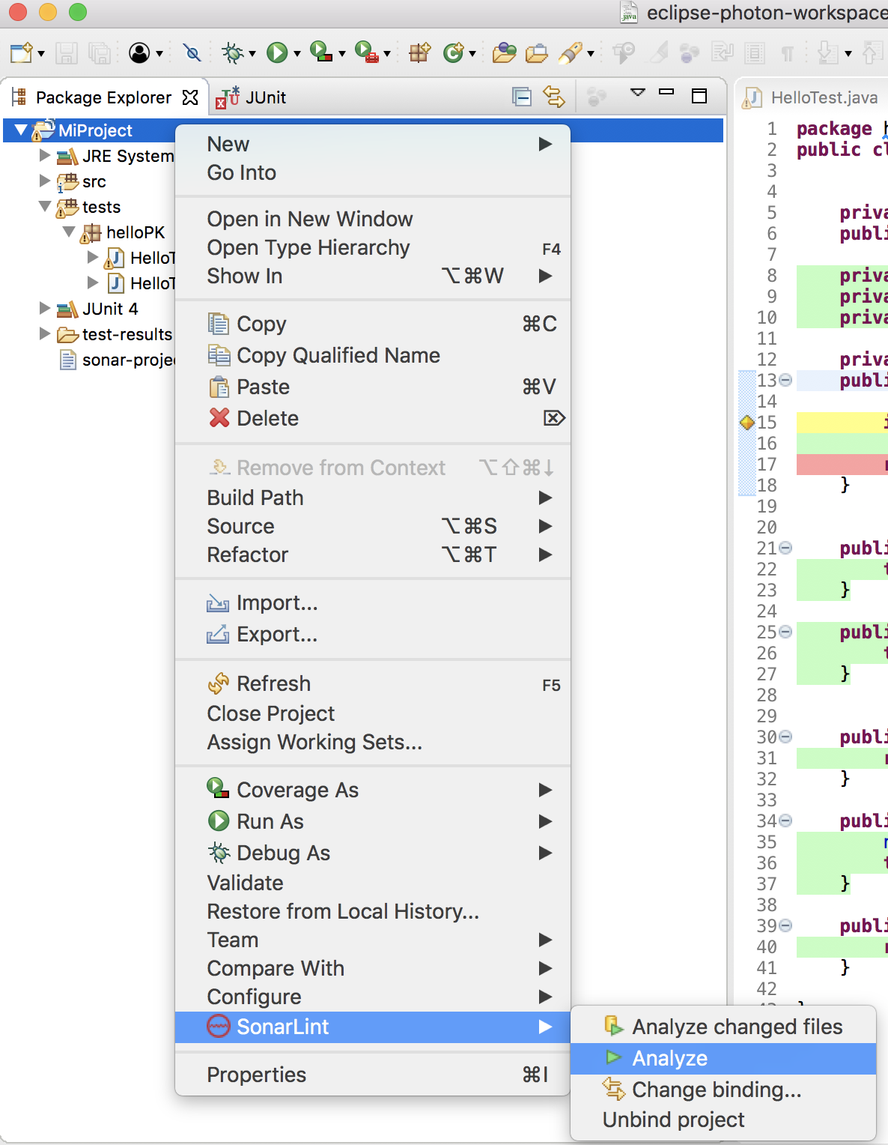Collapse the fold toggle at line 21

coord(785,548)
